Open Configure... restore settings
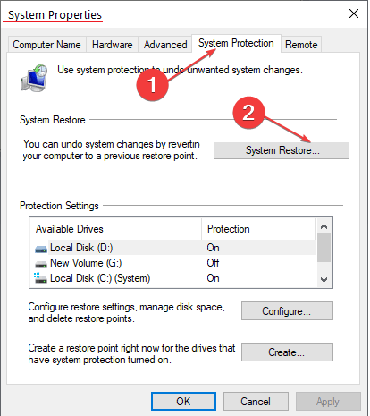The height and width of the screenshot is (416, 370). click(x=287, y=311)
